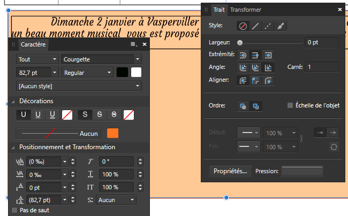Click the link chain between Début and Fin
Screen dimensions: 348x216
(301, 138)
